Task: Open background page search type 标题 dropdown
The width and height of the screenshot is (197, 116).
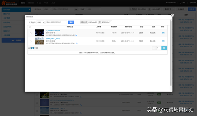Action: tap(47, 9)
